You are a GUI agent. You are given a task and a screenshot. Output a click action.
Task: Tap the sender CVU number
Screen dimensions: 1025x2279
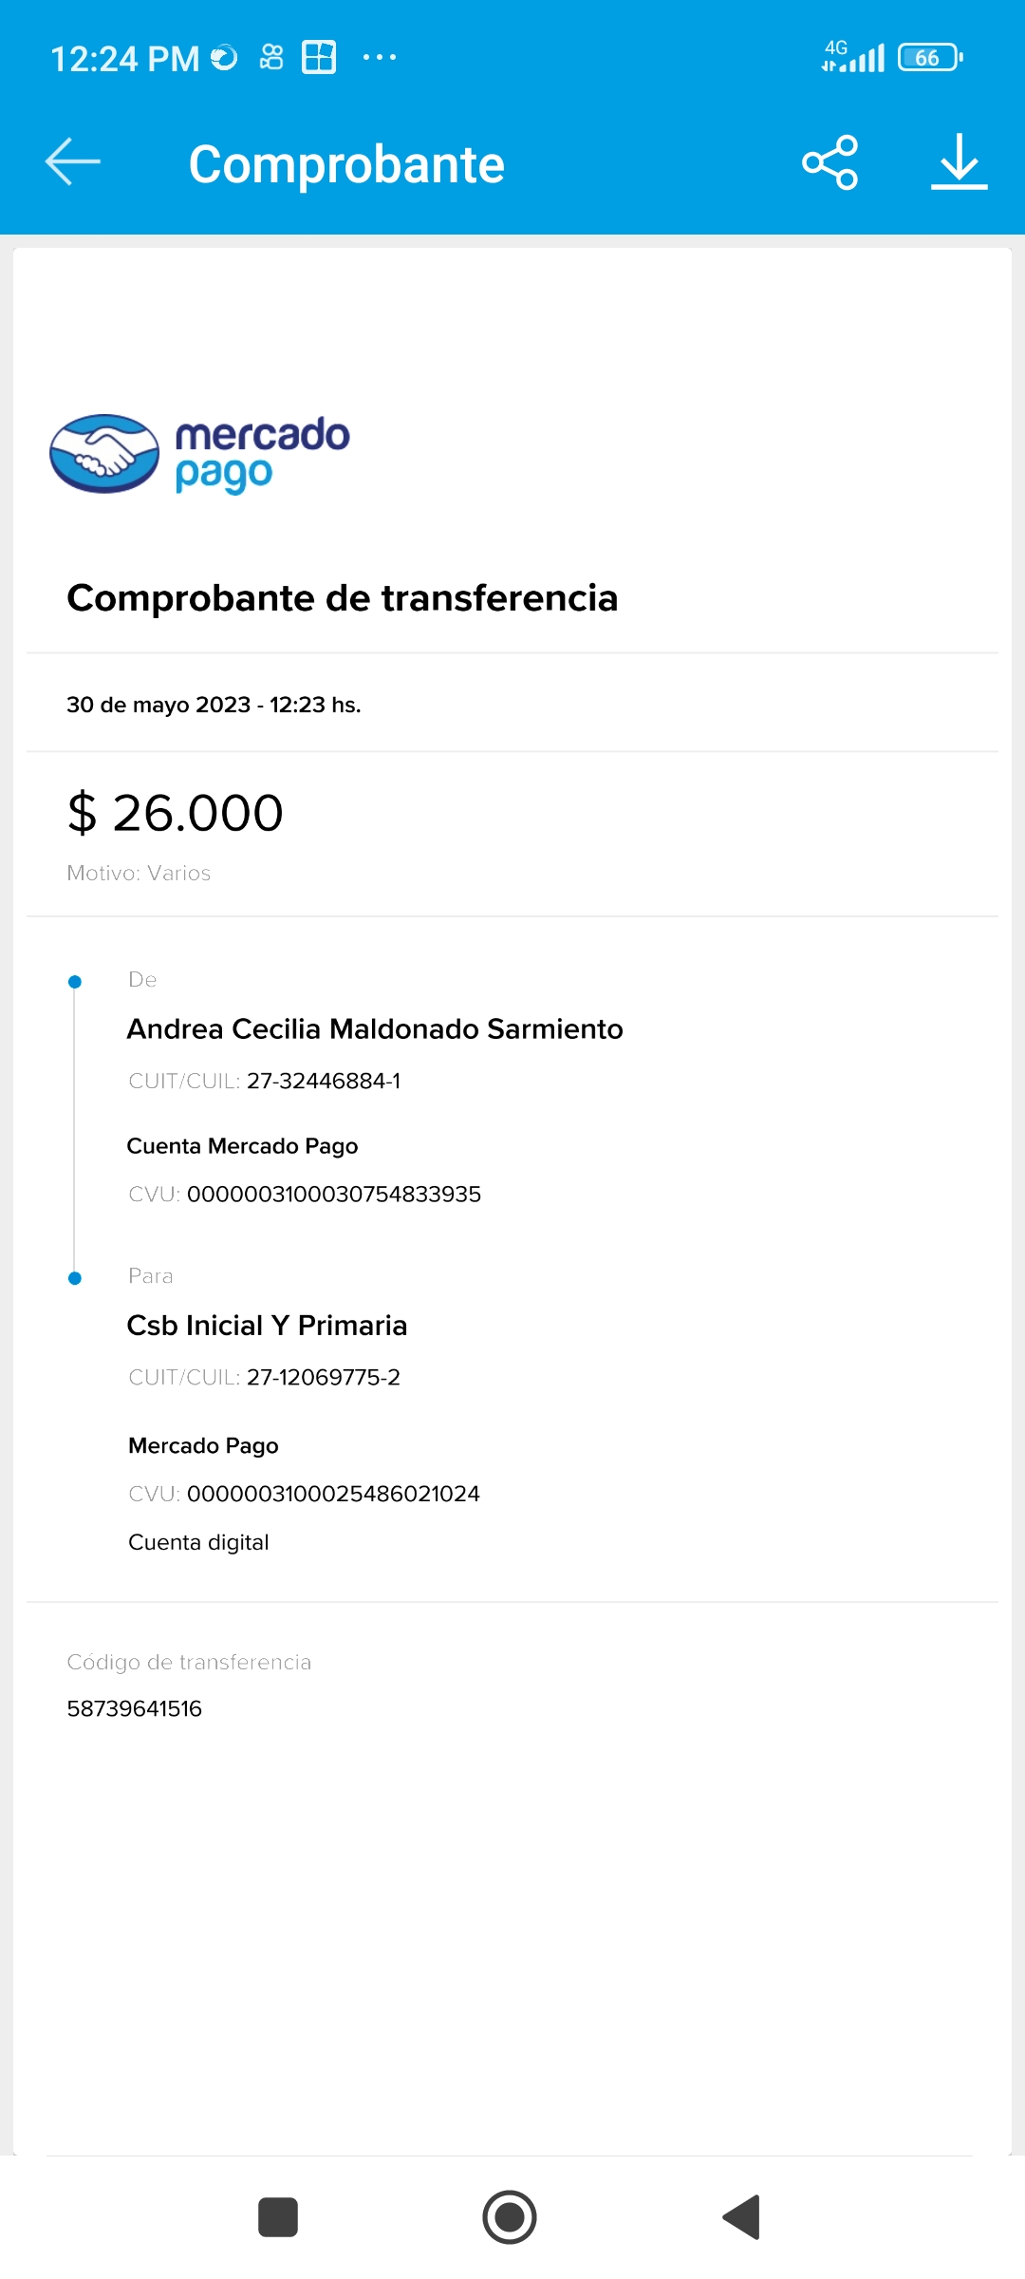pos(333,1195)
